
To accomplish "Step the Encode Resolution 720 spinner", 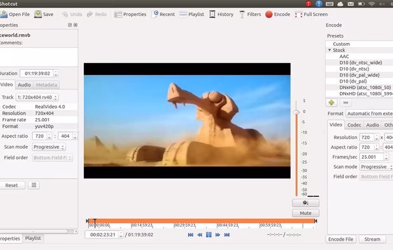I will point(376,137).
